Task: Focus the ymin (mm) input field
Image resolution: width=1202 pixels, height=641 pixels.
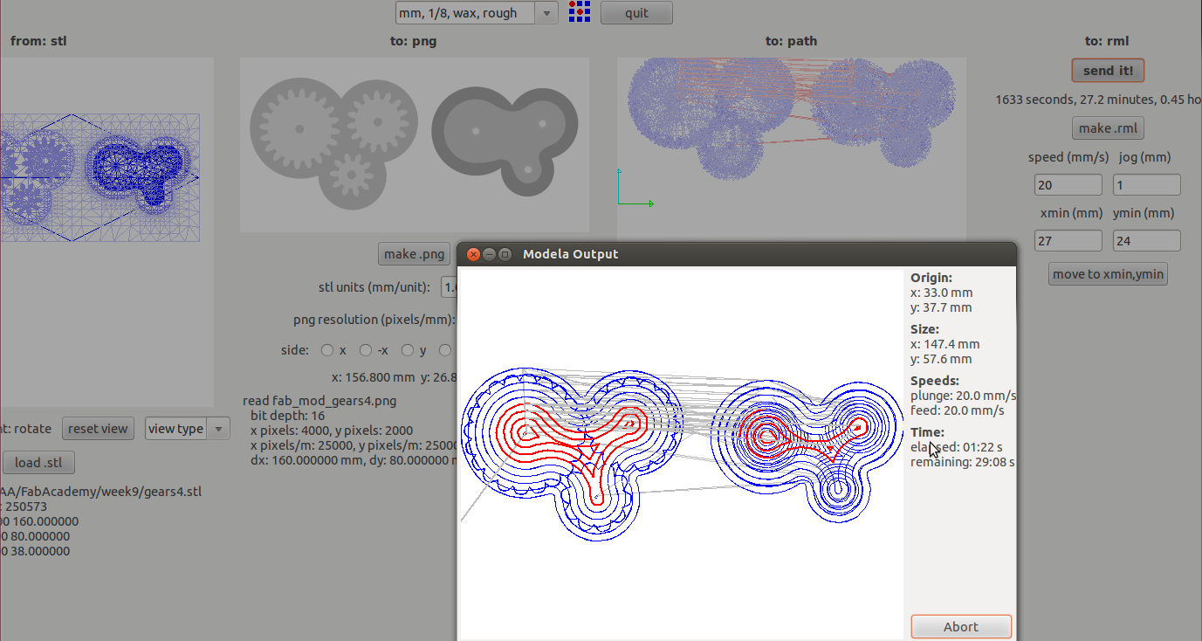Action: click(1147, 241)
